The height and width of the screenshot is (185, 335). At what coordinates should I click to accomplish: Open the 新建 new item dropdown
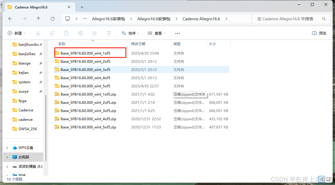click(x=16, y=33)
